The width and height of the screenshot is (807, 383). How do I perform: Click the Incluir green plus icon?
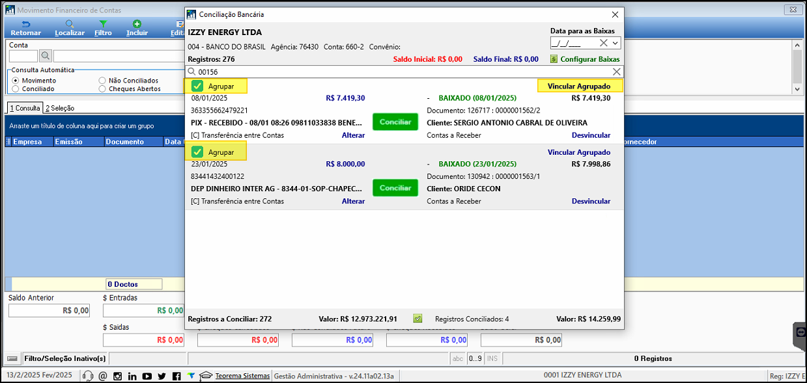tap(137, 24)
